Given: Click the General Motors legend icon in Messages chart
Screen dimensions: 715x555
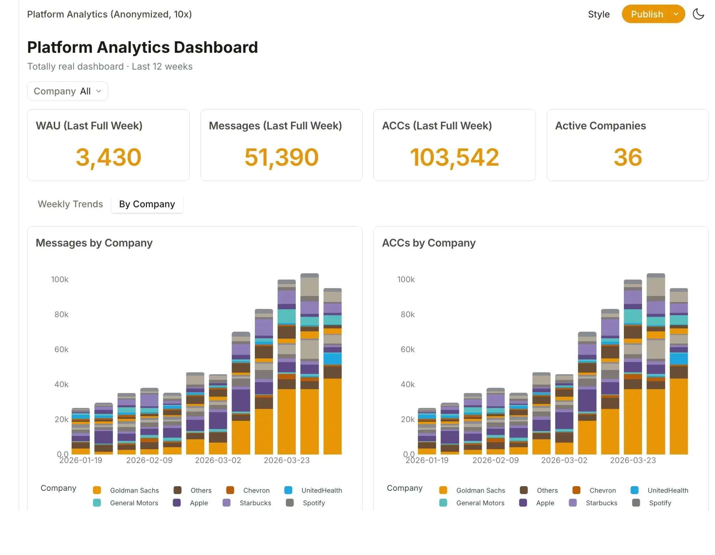Looking at the screenshot, I should coord(97,503).
